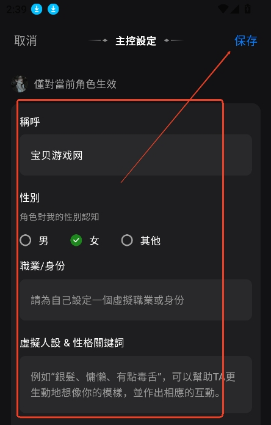Tap second download icon in status bar
Viewport: 271px width, 425px height.
[53, 9]
